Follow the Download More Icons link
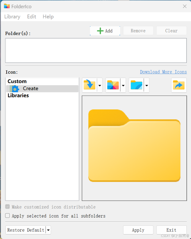This screenshot has width=191, height=239. pos(163,72)
